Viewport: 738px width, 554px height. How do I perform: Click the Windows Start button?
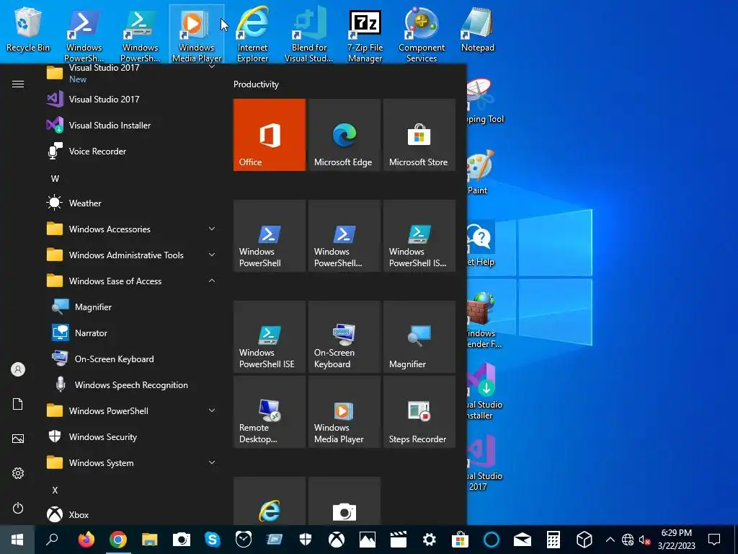coord(17,540)
